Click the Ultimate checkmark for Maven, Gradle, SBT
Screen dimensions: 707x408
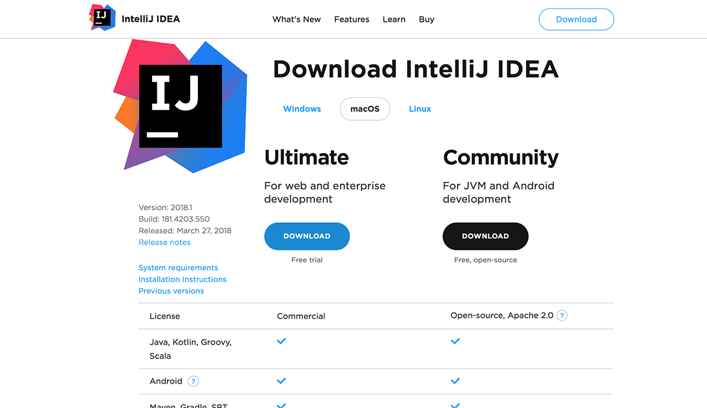(281, 406)
